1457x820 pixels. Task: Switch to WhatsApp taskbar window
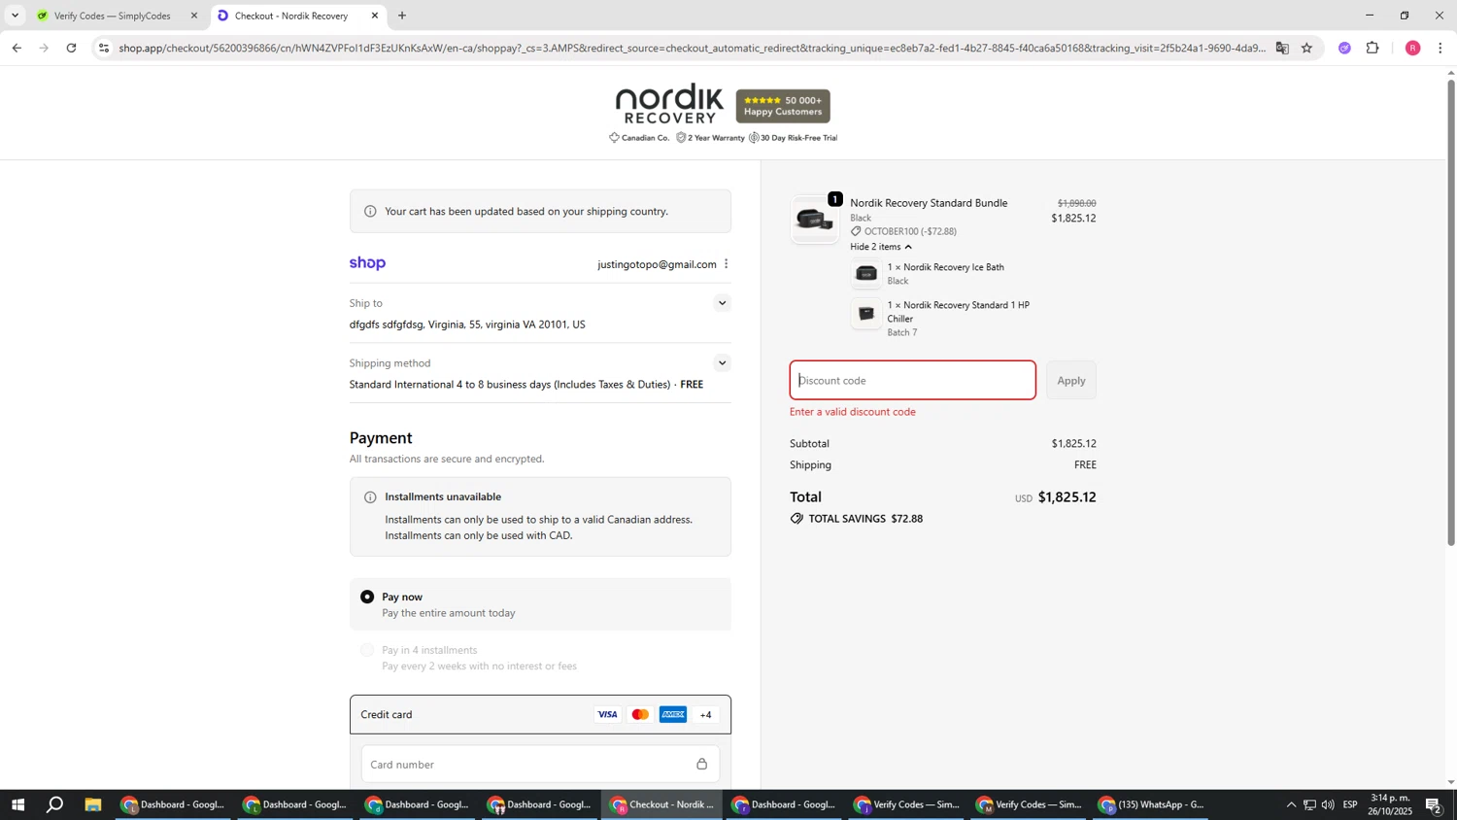tap(1151, 804)
